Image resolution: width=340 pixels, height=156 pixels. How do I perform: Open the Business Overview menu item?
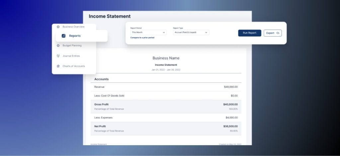point(73,27)
